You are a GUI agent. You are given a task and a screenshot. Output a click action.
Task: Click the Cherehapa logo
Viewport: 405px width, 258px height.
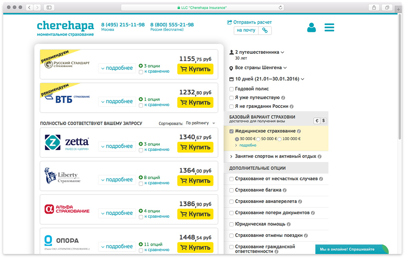click(x=65, y=26)
